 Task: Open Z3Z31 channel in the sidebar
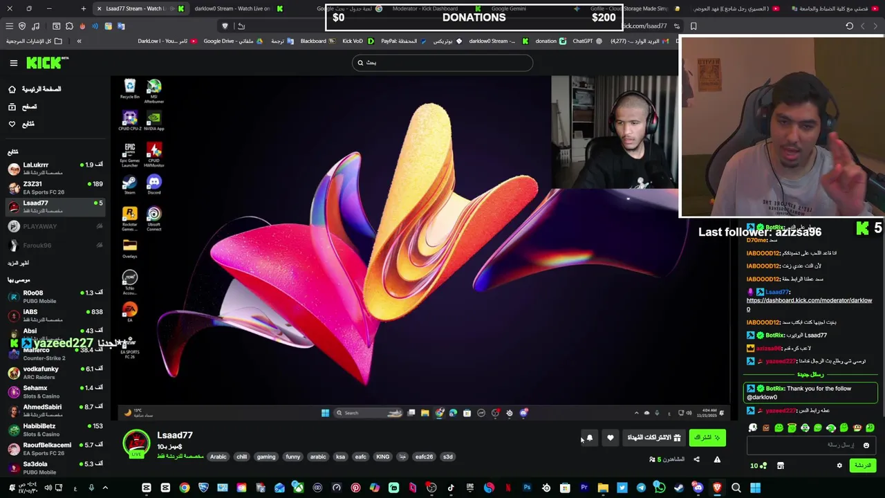coord(55,187)
